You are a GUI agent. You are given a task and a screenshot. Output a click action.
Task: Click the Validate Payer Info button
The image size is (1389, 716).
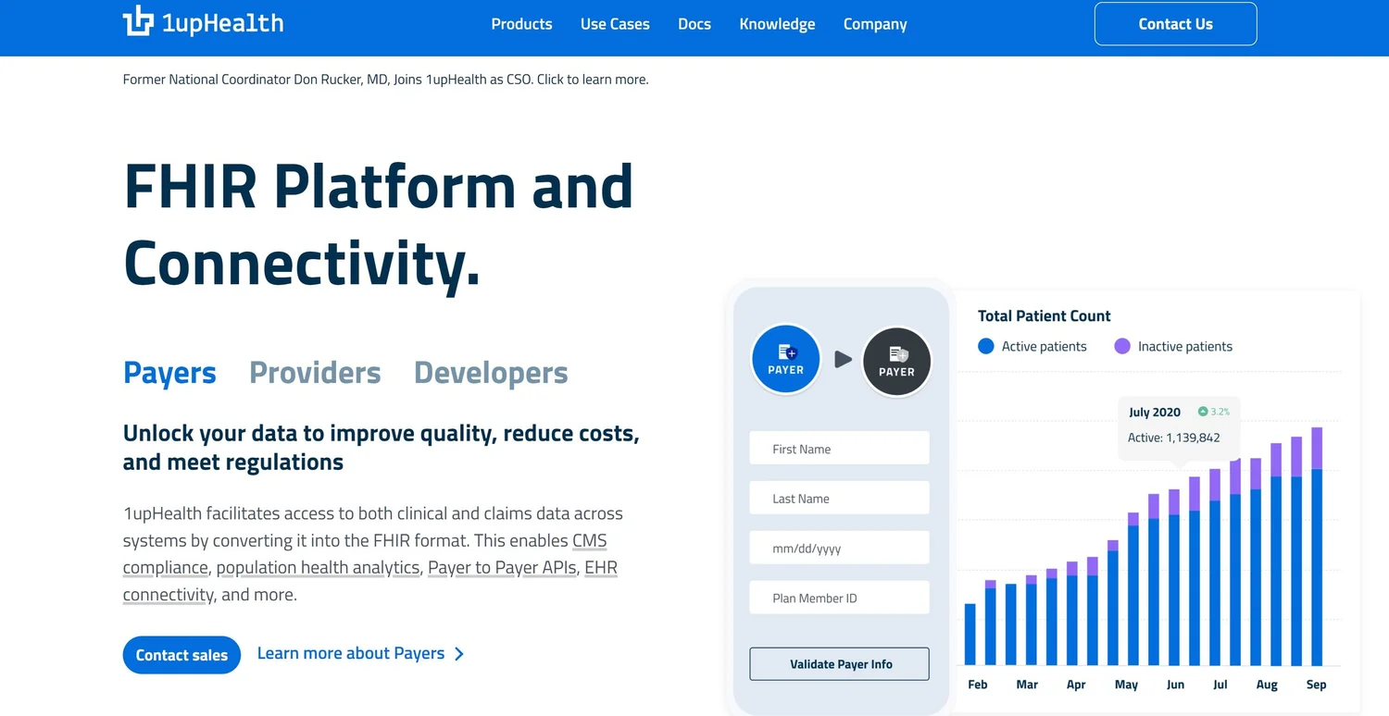pos(839,664)
